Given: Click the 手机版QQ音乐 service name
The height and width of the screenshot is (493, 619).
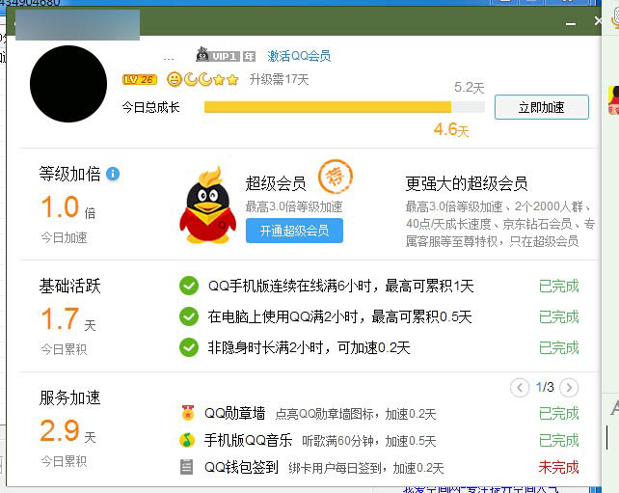Looking at the screenshot, I should [248, 440].
